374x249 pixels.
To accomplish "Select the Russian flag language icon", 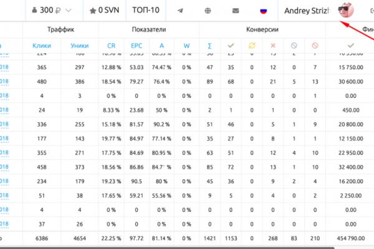I will [263, 11].
